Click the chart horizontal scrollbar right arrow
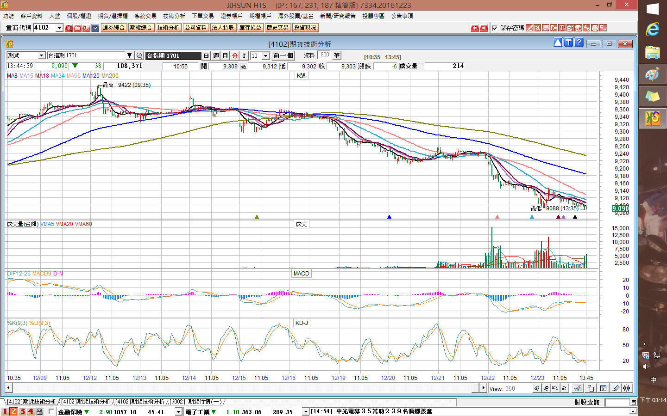The width and height of the screenshot is (667, 416). coord(483,388)
